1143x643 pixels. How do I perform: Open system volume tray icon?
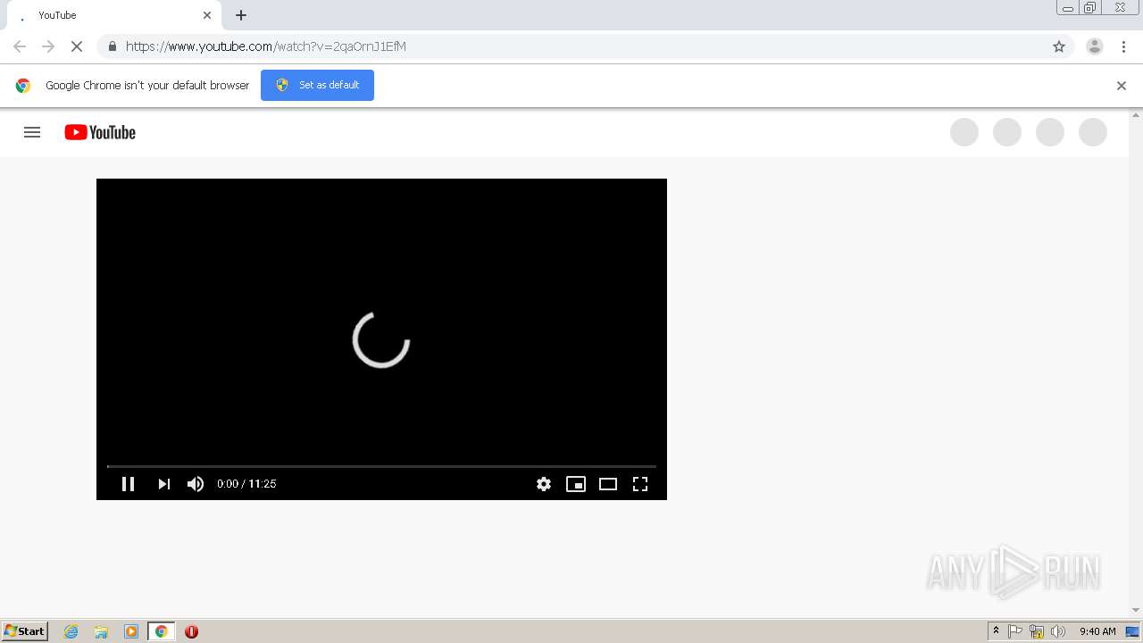1058,631
